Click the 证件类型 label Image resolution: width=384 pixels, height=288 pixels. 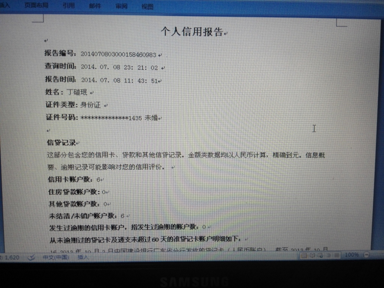click(62, 105)
